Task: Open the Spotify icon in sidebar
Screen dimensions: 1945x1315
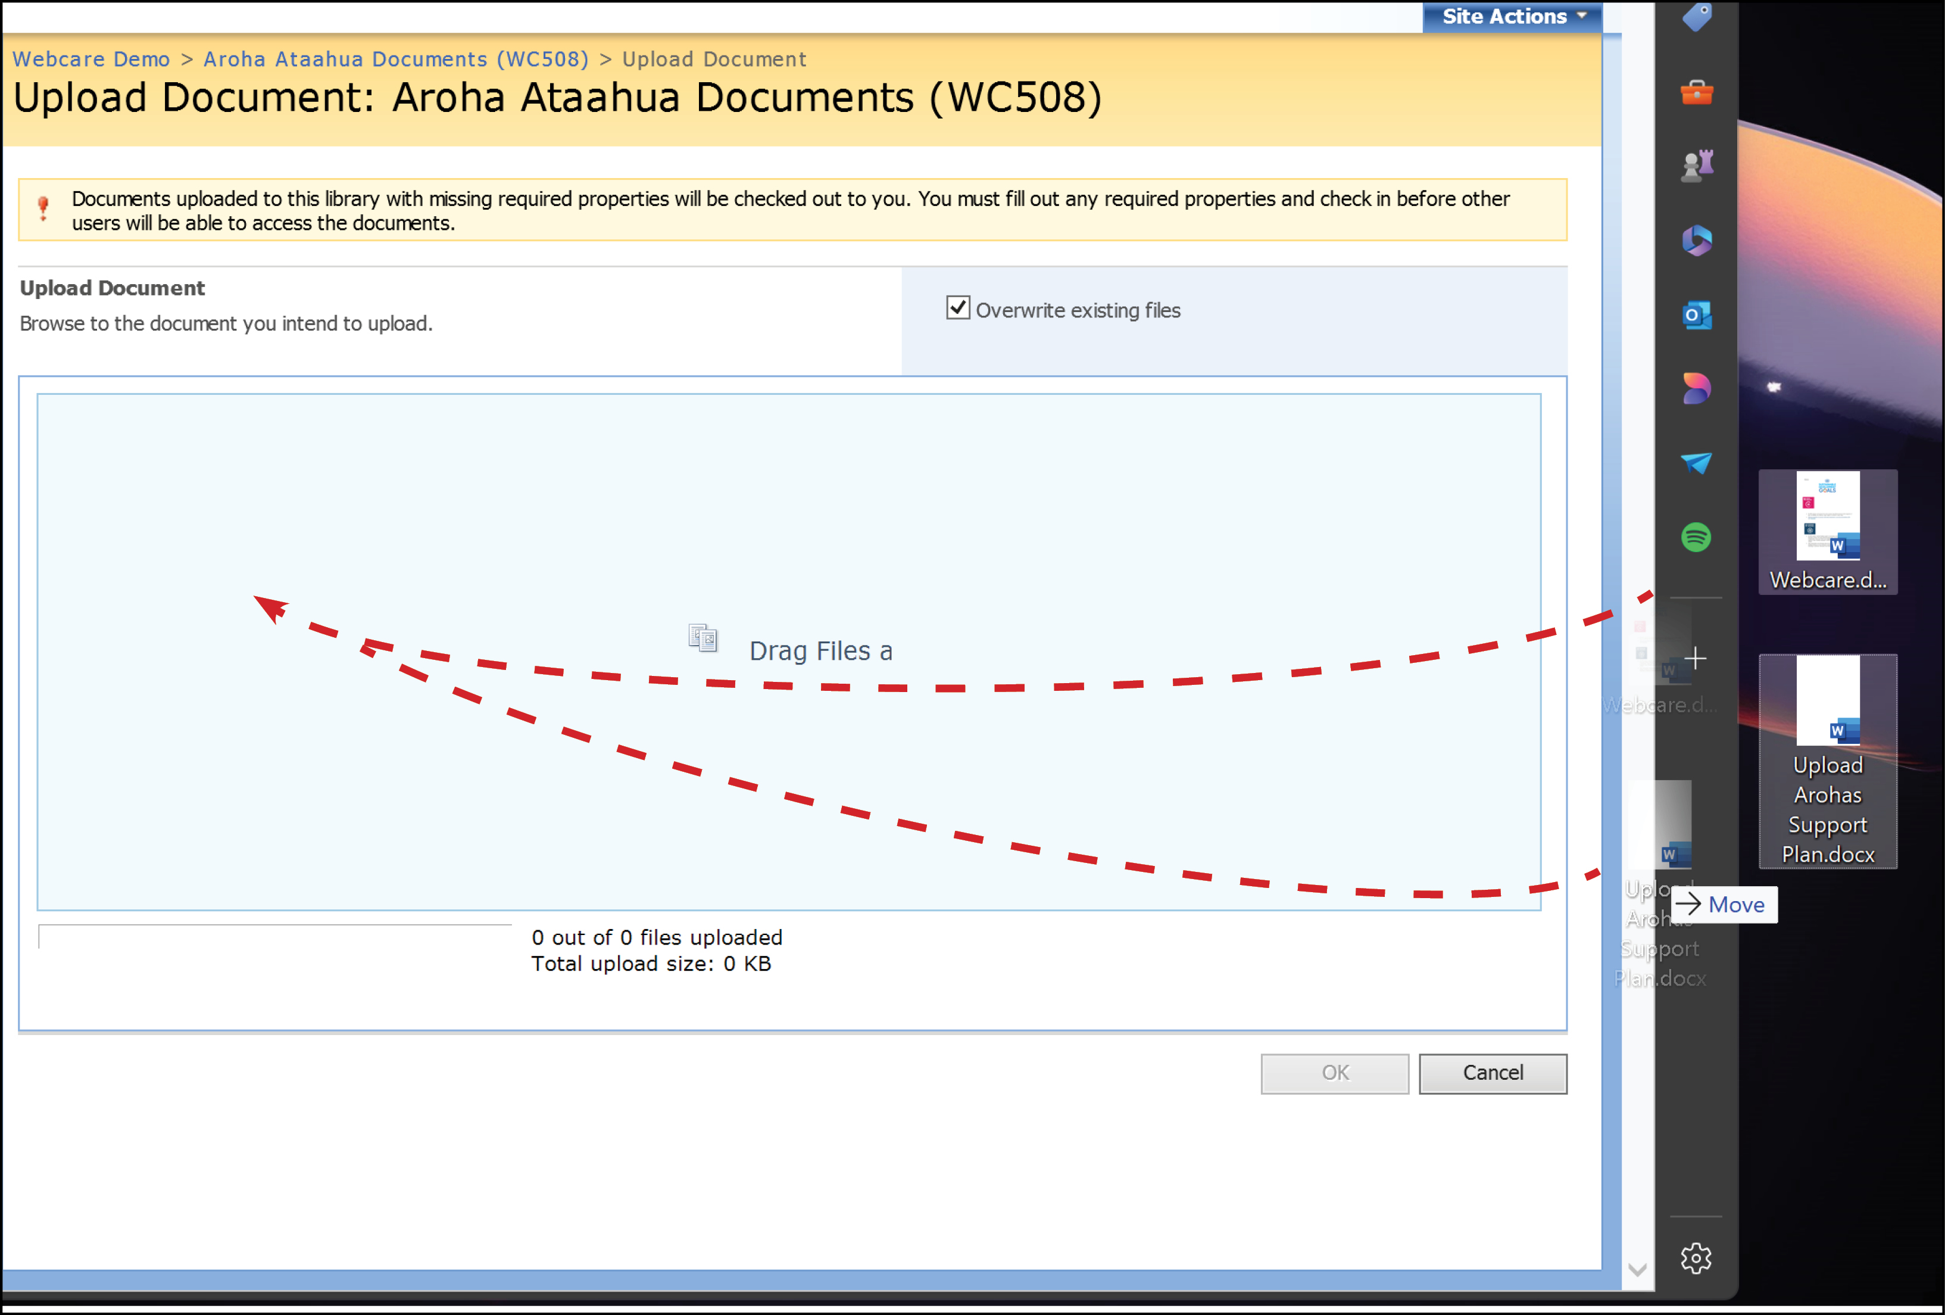Action: click(1696, 537)
